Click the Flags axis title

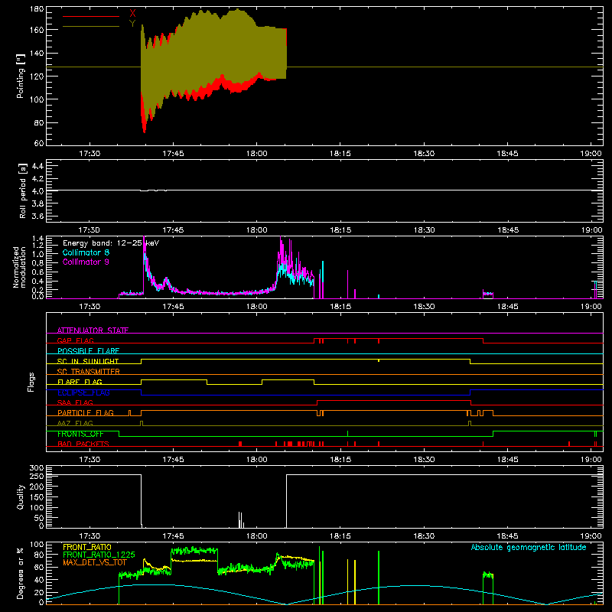coord(31,382)
